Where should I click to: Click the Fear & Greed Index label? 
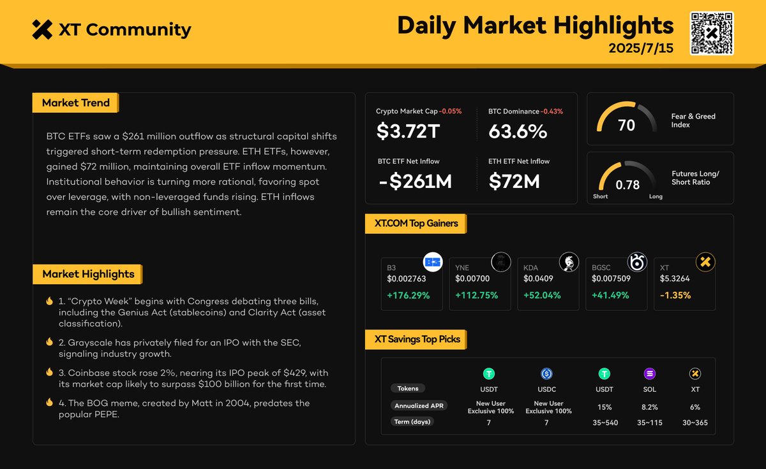coord(693,120)
